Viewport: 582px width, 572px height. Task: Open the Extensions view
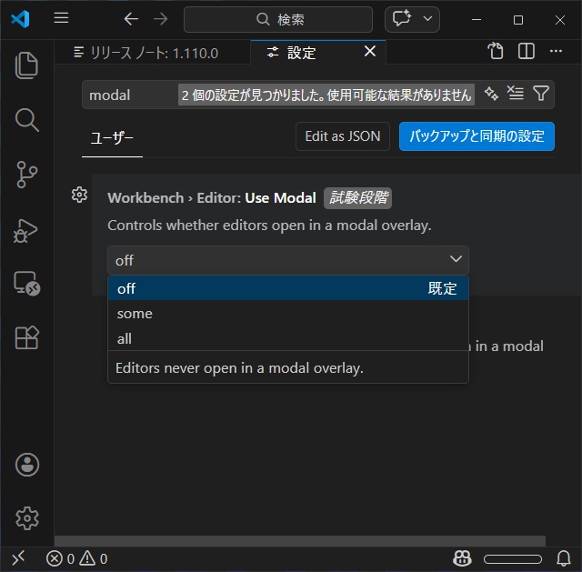[x=27, y=337]
